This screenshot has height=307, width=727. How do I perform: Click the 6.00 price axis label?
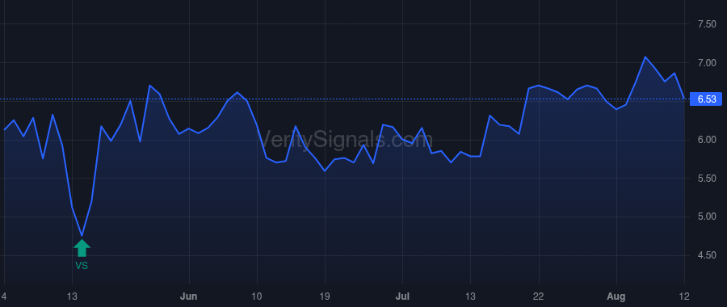707,140
